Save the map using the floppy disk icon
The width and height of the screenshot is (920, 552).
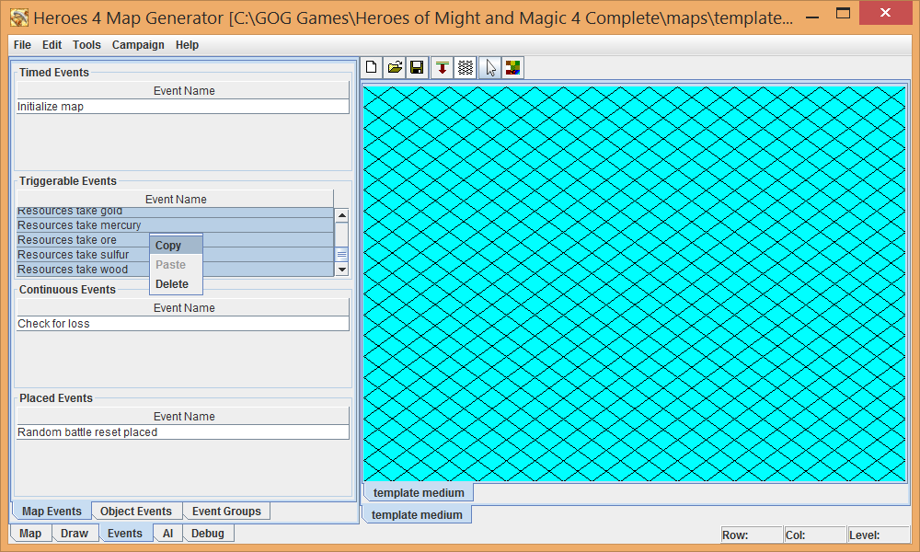(417, 67)
